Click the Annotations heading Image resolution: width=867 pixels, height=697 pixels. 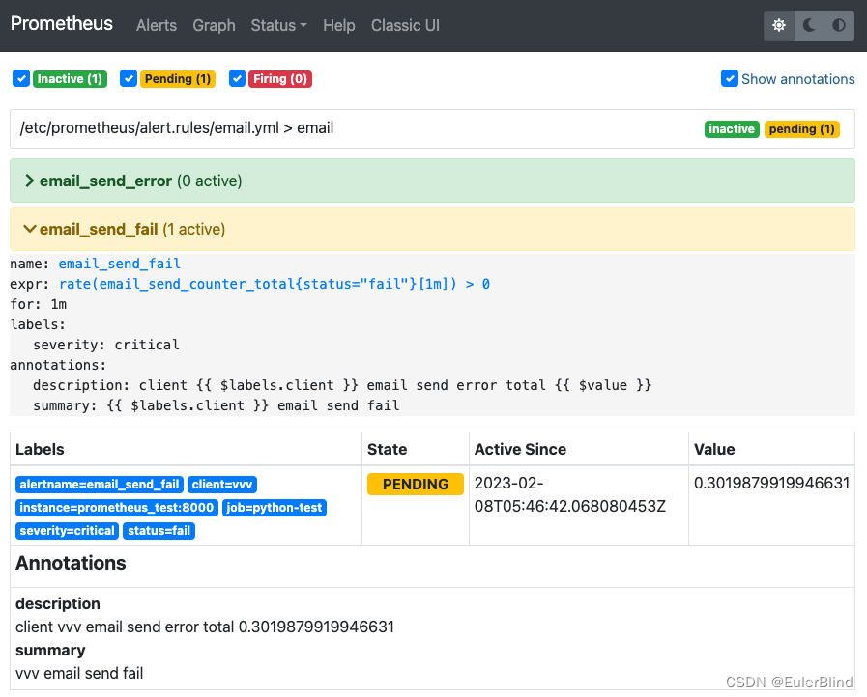71,563
